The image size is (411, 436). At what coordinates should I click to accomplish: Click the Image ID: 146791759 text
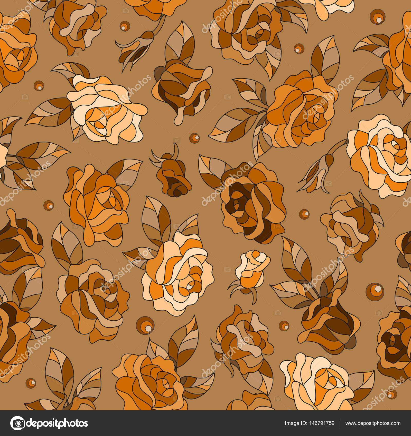click(310, 423)
